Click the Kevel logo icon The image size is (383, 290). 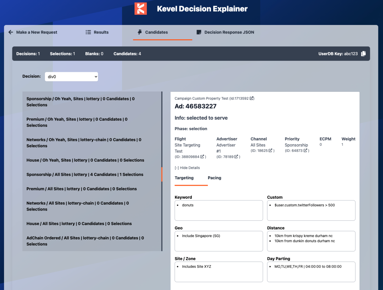coord(140,9)
